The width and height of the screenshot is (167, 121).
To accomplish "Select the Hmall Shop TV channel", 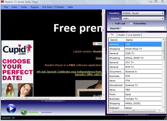I will [135, 49].
